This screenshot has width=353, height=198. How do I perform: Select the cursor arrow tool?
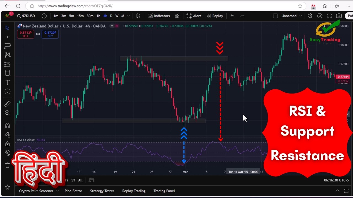(x=7, y=28)
